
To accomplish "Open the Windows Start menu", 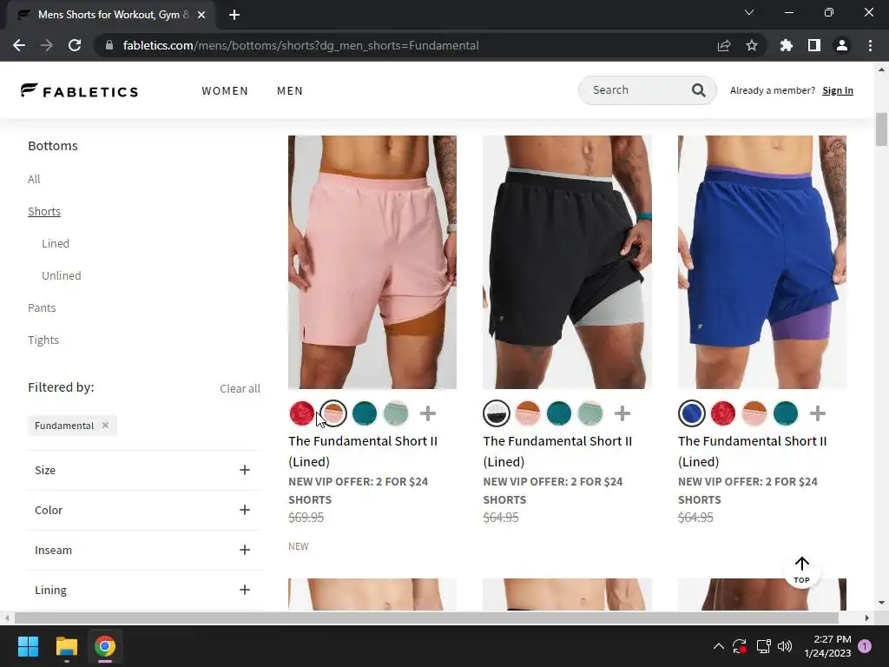I will (x=28, y=646).
